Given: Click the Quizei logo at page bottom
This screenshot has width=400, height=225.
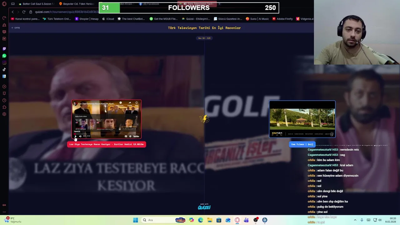Looking at the screenshot, I should tap(204, 207).
